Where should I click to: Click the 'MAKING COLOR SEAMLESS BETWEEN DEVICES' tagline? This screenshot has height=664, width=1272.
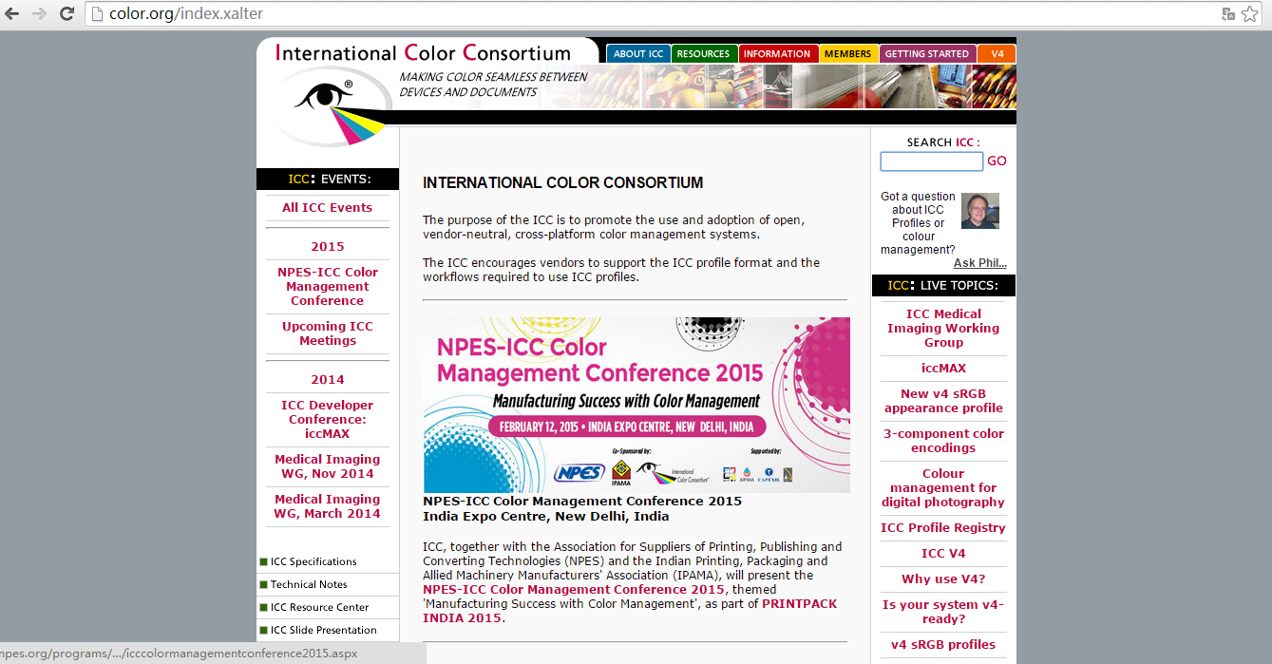click(x=493, y=85)
